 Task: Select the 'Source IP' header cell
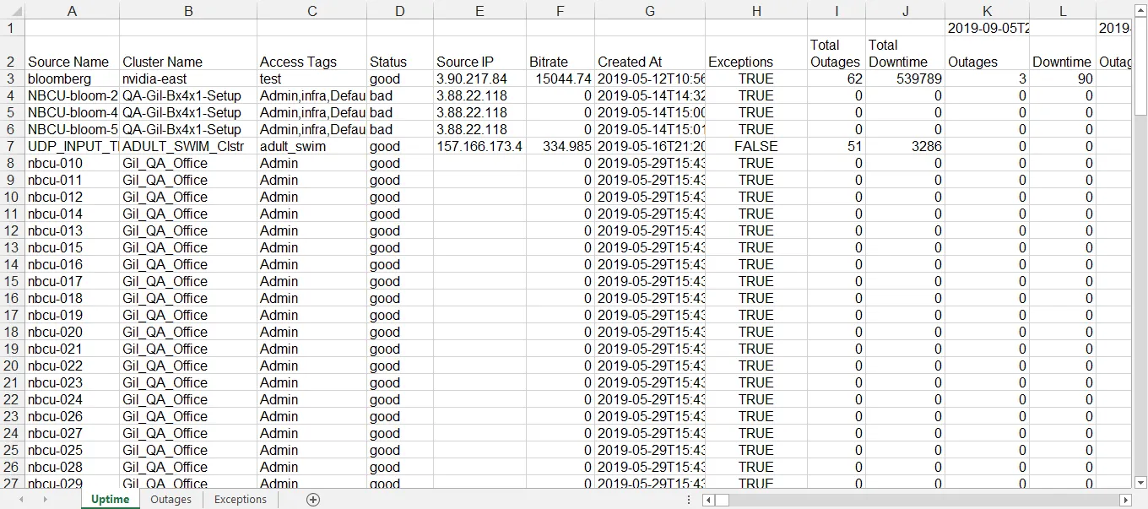tap(479, 53)
